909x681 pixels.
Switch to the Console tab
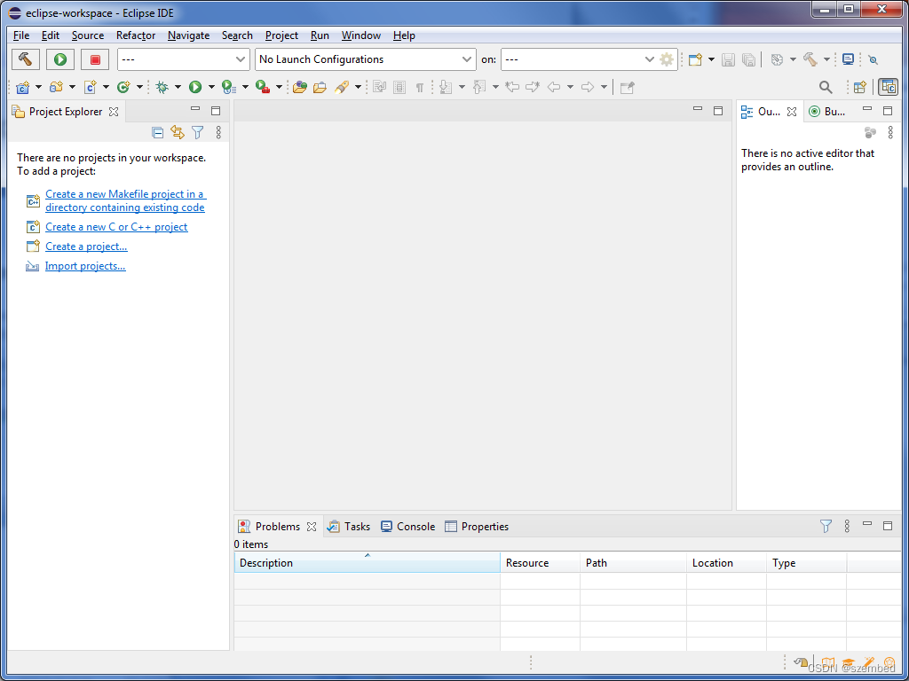[407, 527]
